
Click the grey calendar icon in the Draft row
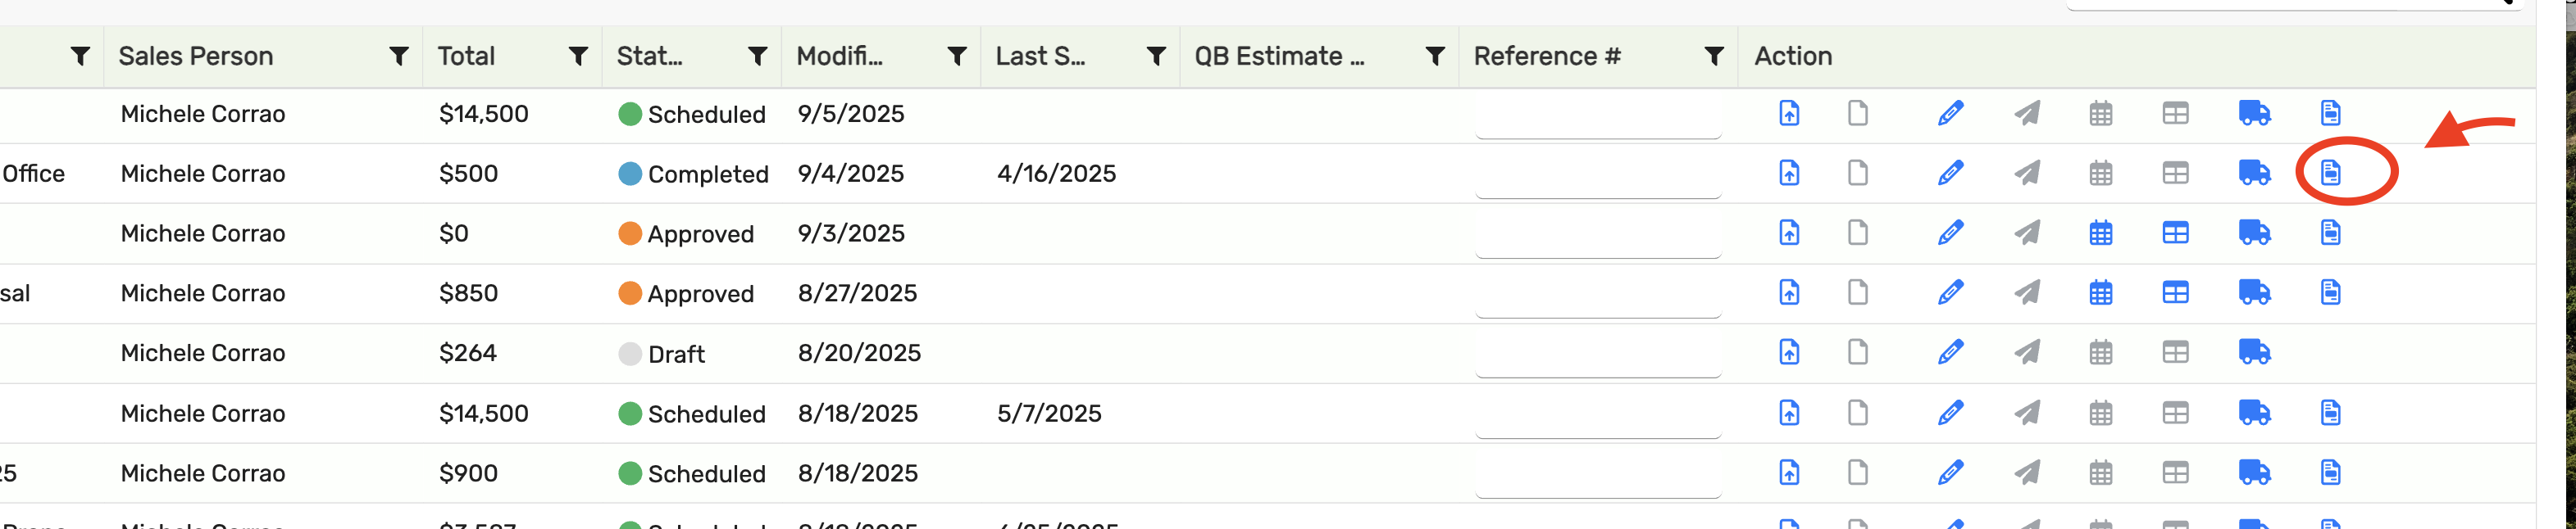pos(2100,352)
